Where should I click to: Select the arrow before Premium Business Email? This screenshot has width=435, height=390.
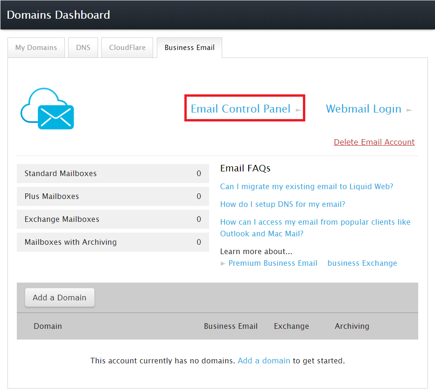[x=223, y=263]
